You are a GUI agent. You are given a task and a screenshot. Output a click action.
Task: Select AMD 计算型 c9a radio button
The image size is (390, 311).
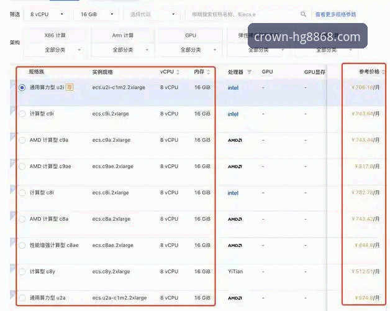(22, 140)
